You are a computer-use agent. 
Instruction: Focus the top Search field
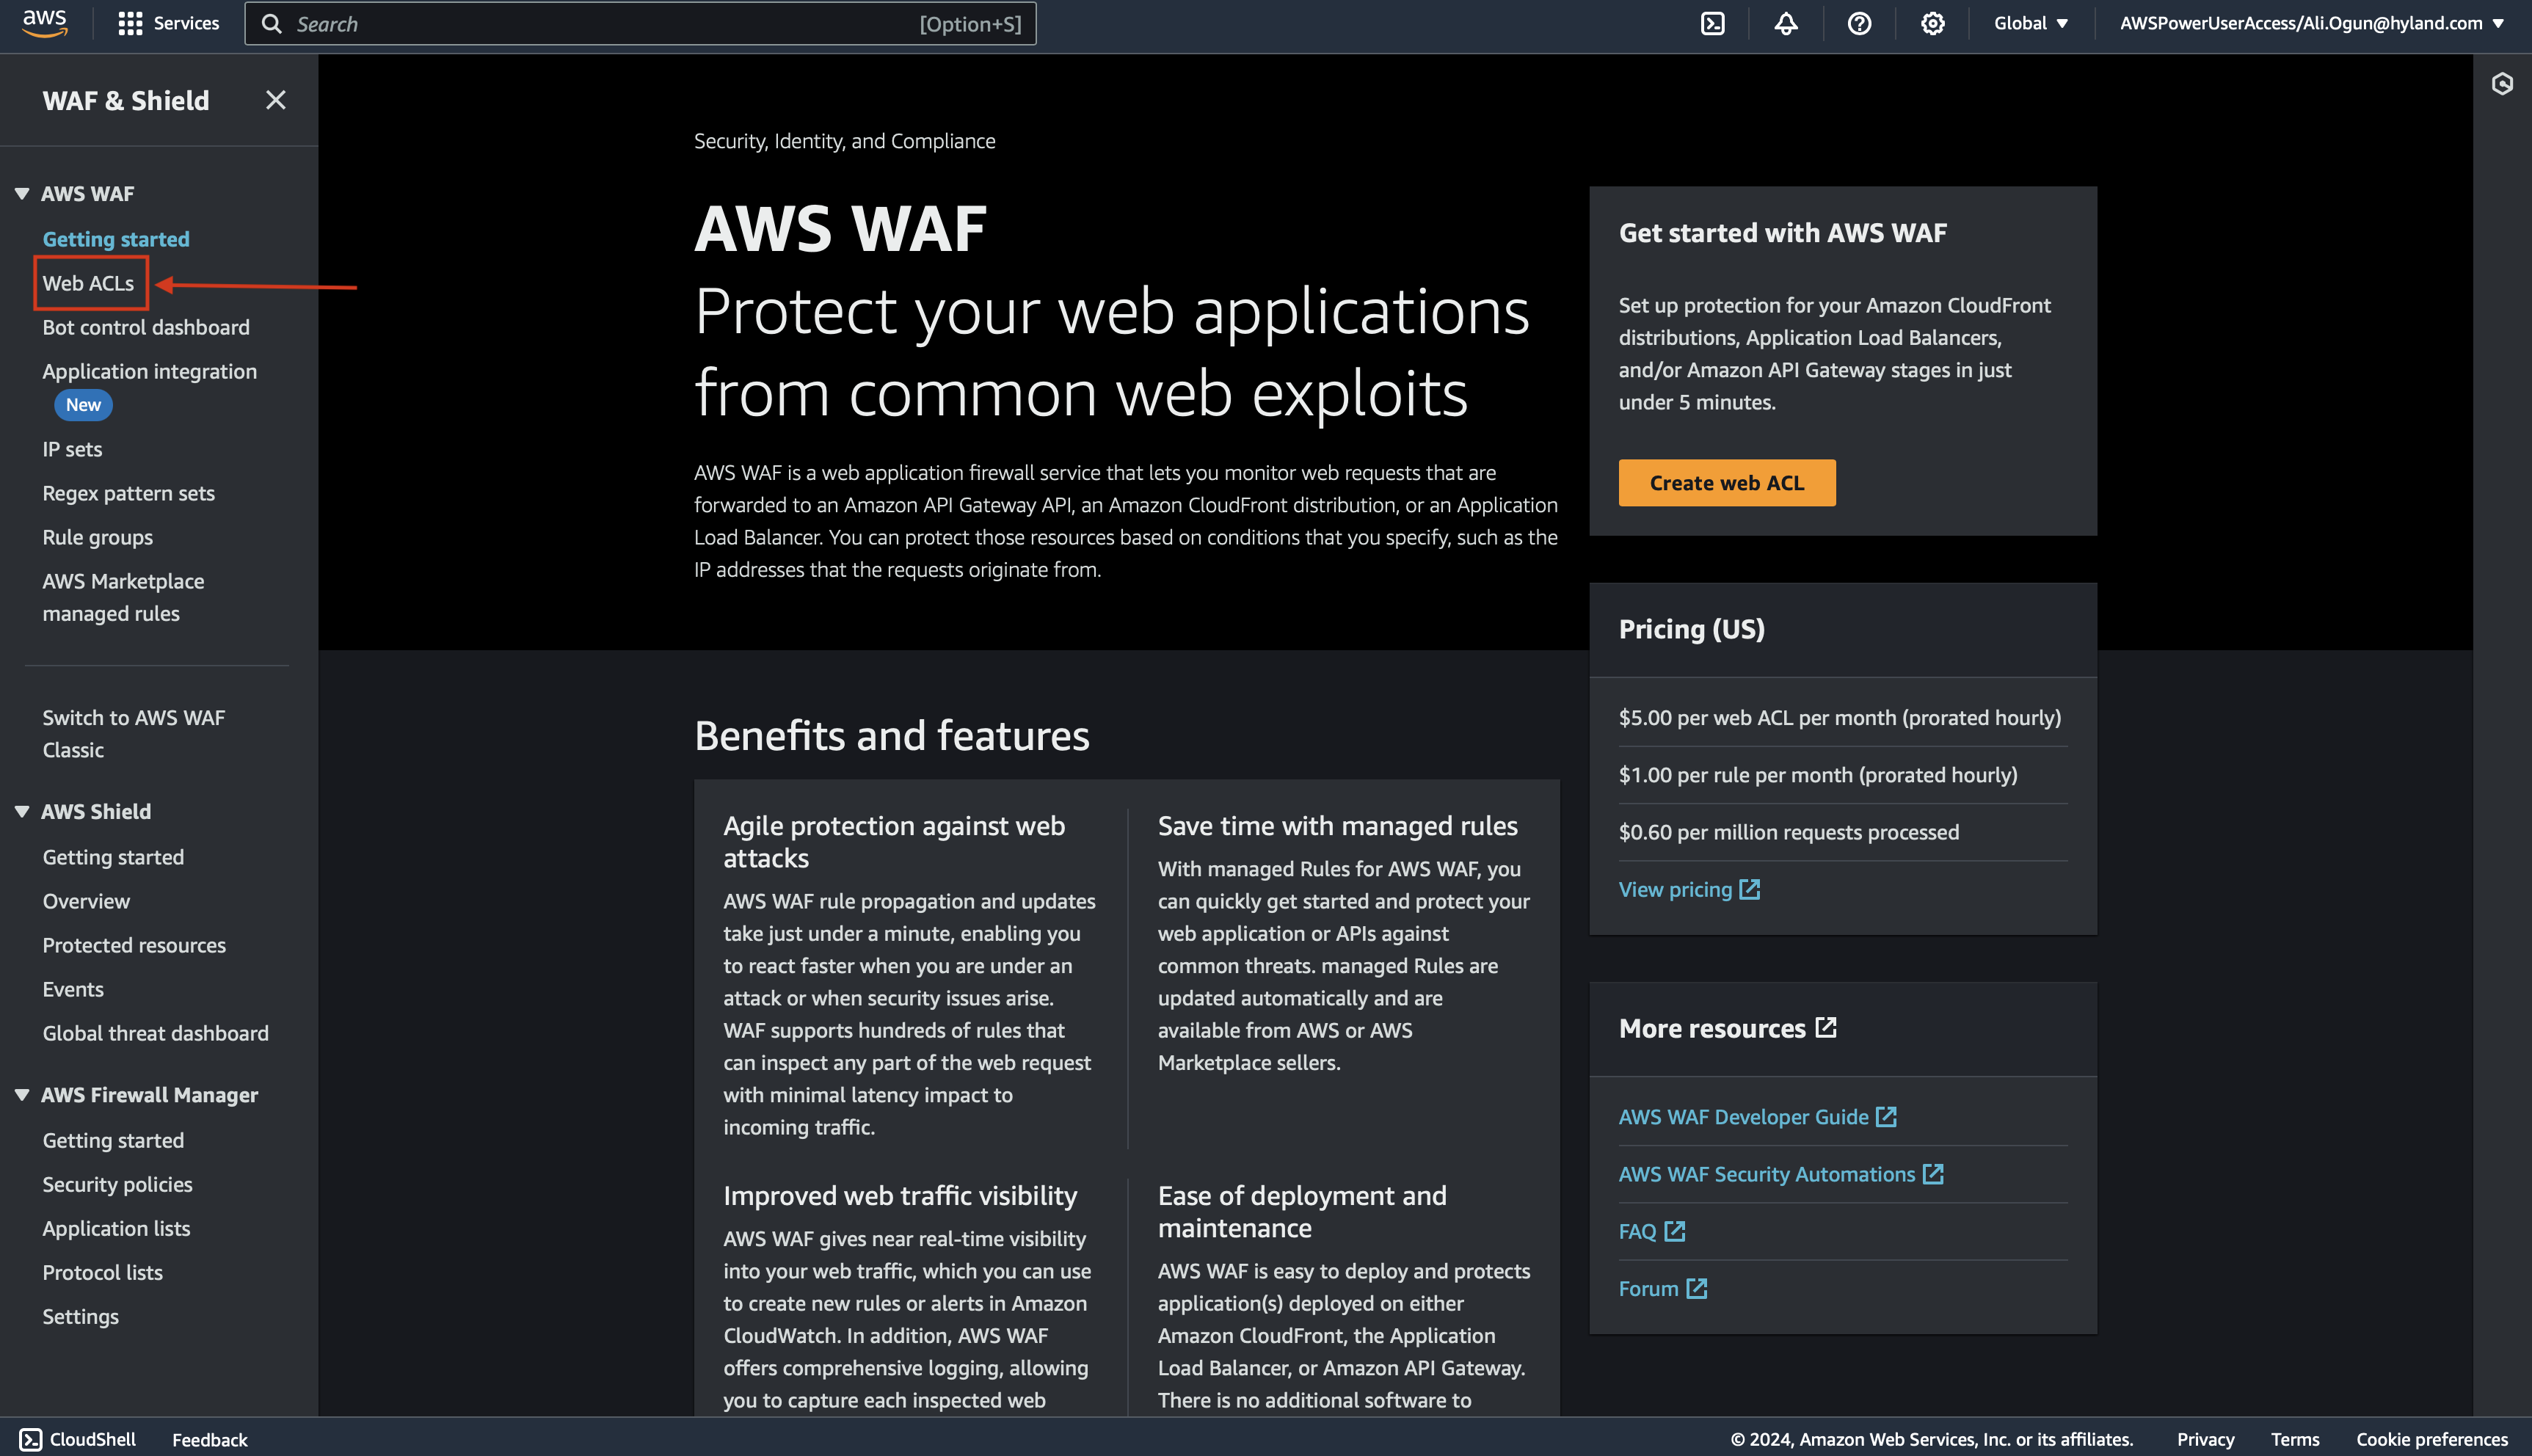[x=640, y=23]
